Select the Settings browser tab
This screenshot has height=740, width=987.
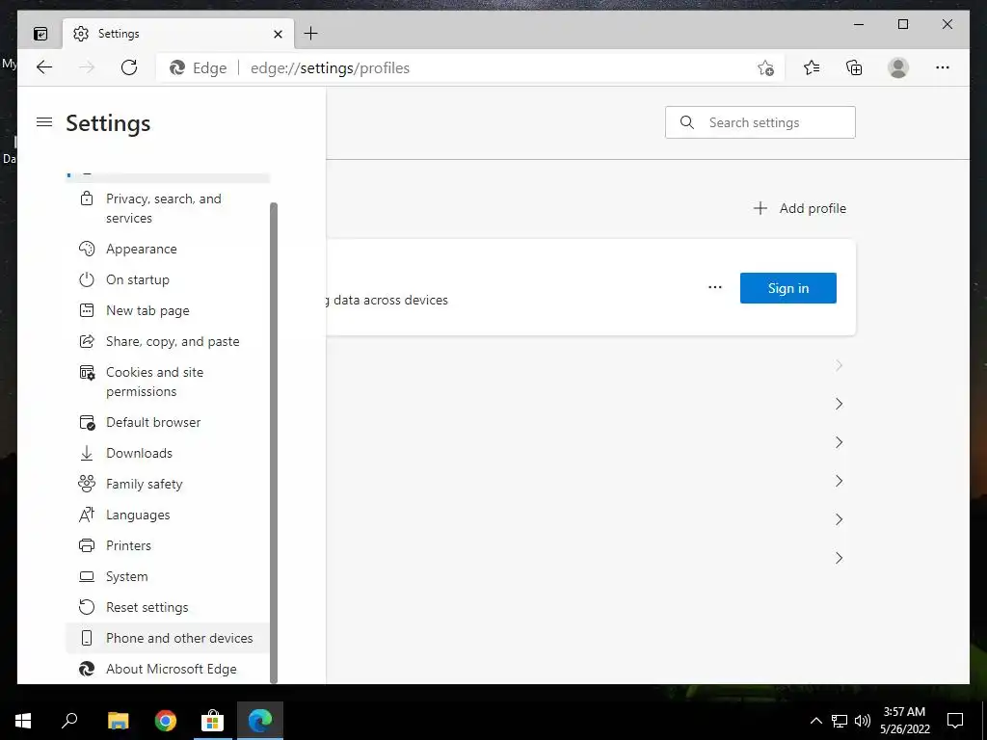(177, 34)
